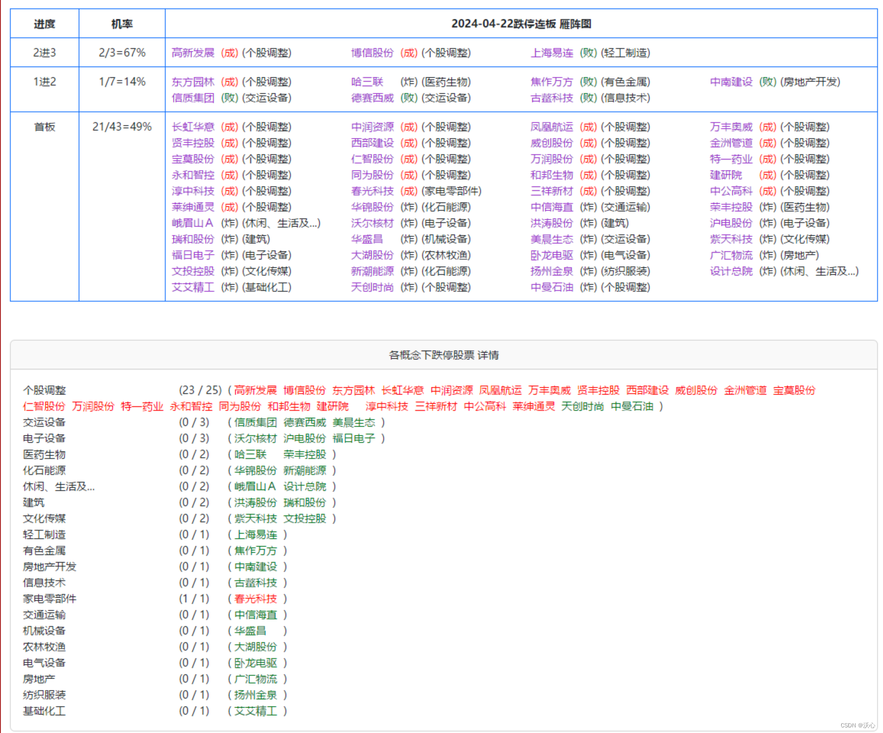
Task: Open 广汇物流 link in the 首板 row
Action: 731,256
